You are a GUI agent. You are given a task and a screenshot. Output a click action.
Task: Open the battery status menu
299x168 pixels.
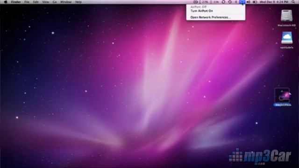coord(255,2)
